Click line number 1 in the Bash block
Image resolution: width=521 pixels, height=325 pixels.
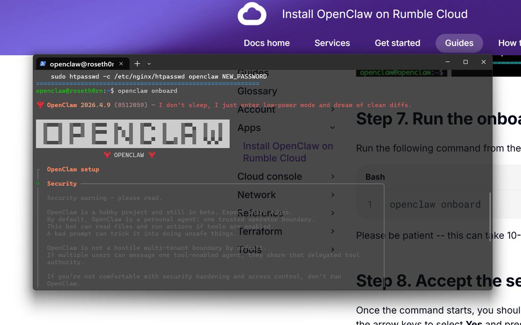pyautogui.click(x=370, y=204)
